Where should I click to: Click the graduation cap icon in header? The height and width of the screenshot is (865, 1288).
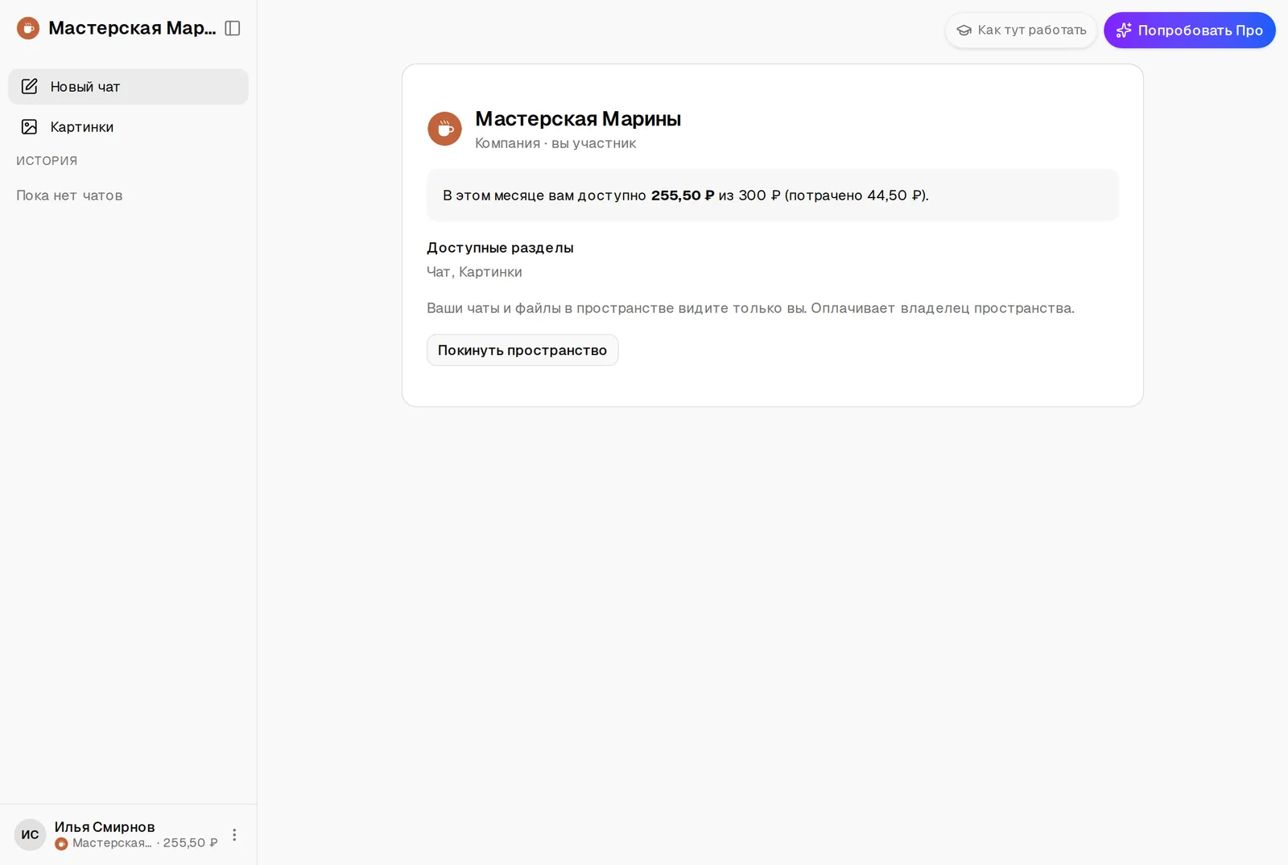click(964, 31)
